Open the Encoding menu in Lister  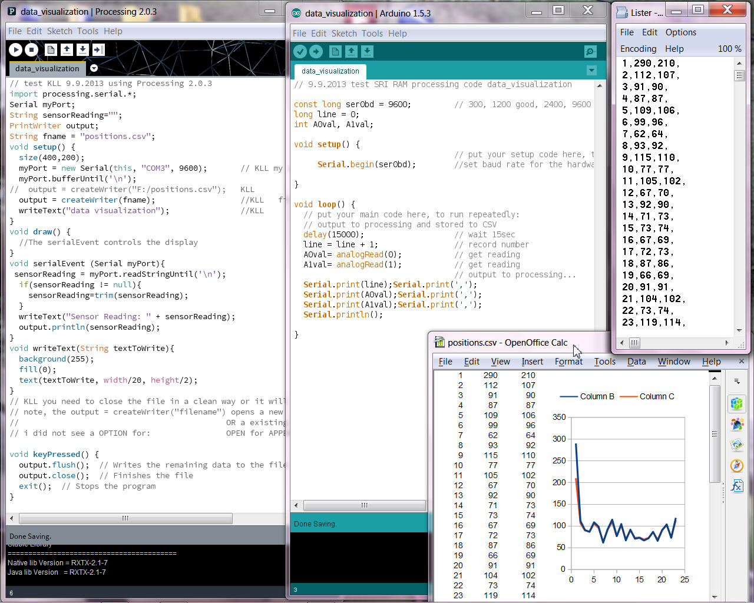click(x=638, y=49)
